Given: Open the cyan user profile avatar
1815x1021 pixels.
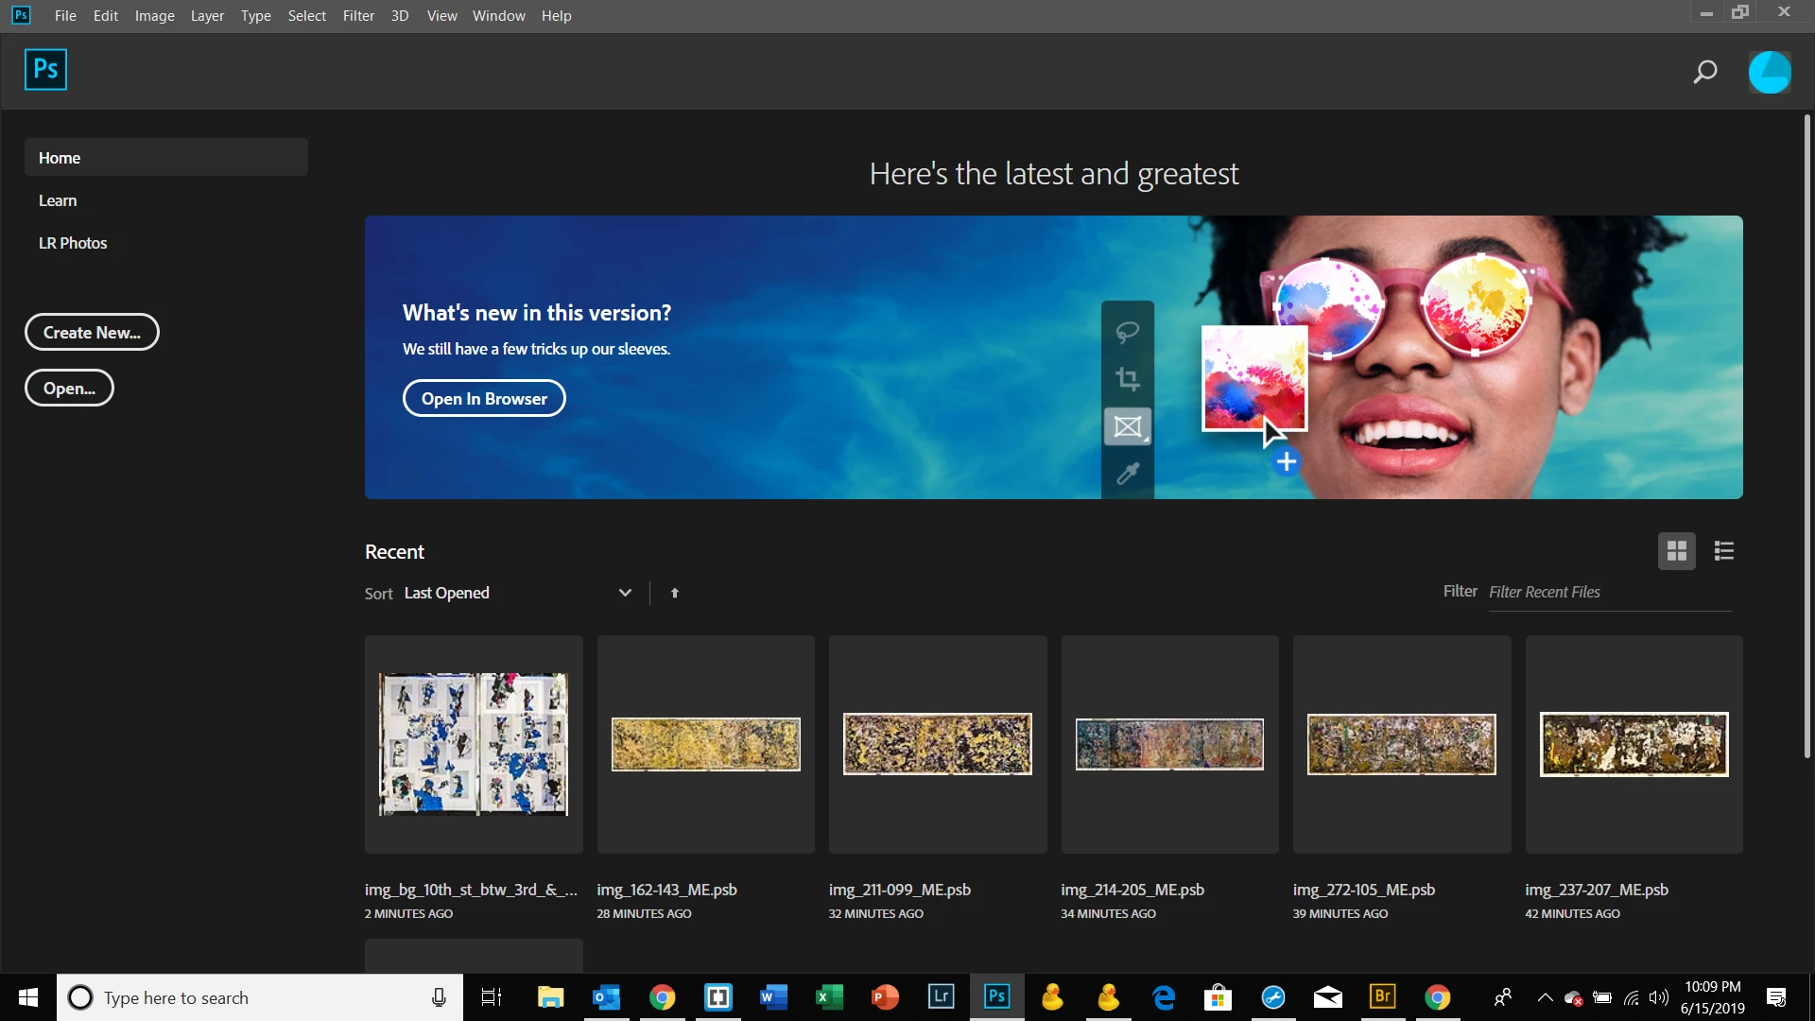Looking at the screenshot, I should 1769,72.
